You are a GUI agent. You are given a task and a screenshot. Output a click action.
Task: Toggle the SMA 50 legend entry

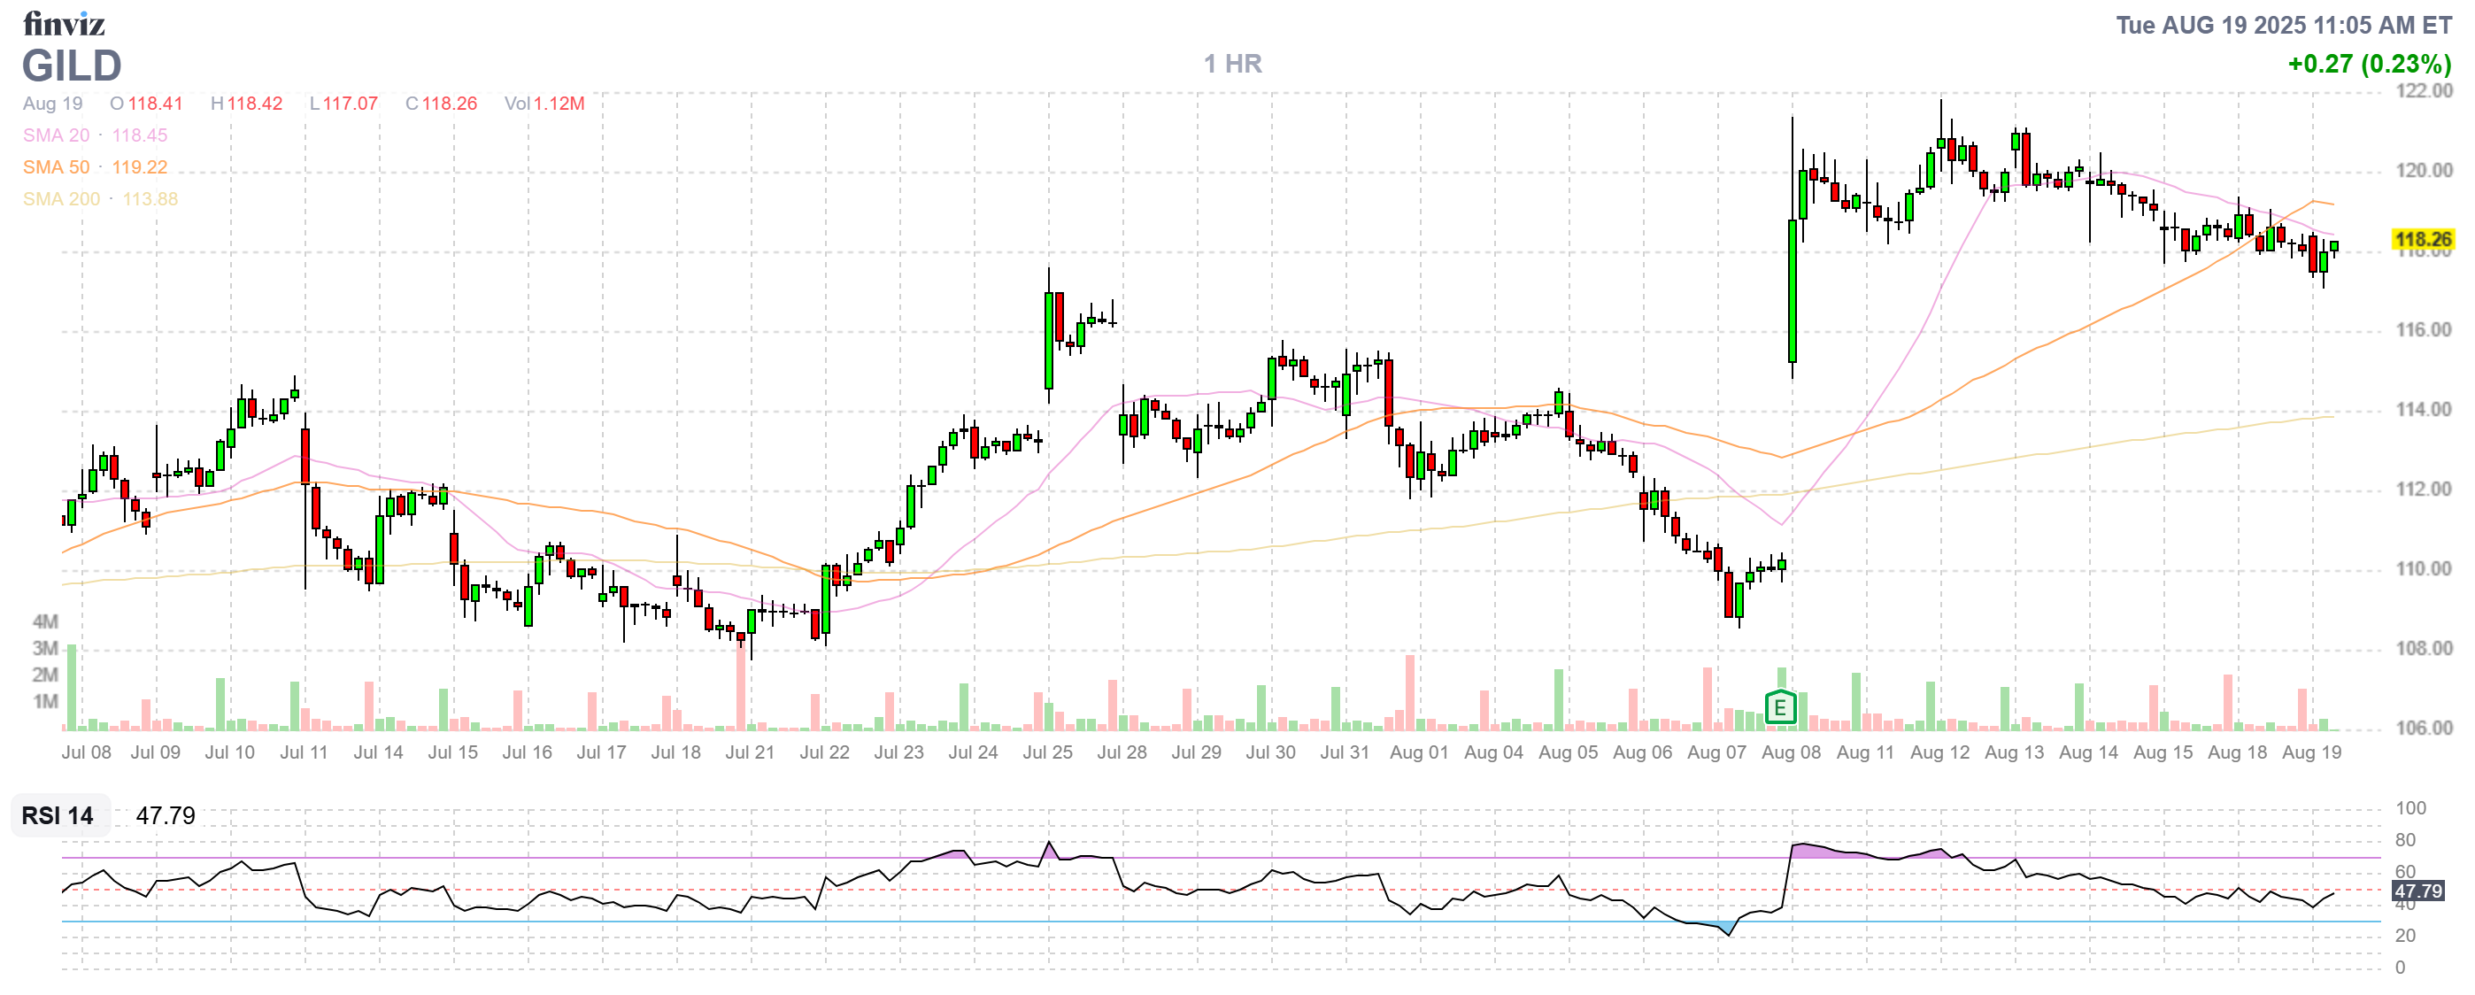click(56, 167)
